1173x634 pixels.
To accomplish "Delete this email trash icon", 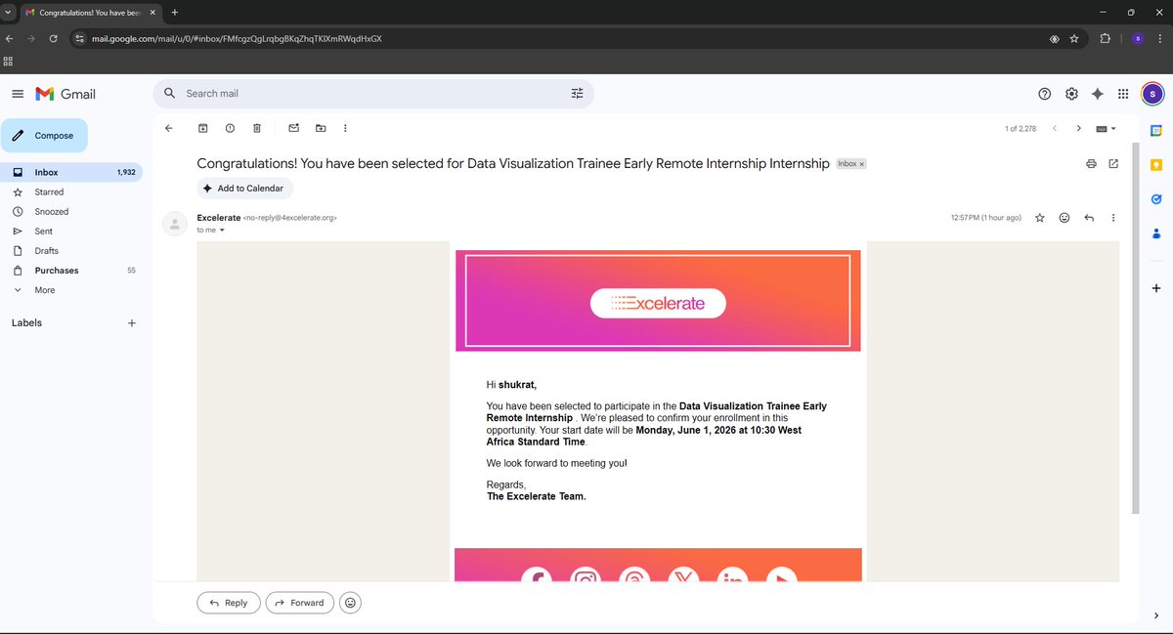I will click(x=257, y=128).
